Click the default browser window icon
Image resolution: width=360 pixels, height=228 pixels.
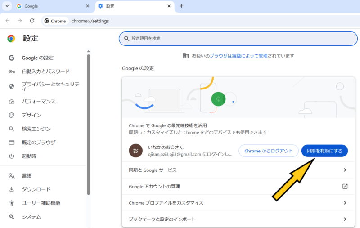click(x=12, y=143)
